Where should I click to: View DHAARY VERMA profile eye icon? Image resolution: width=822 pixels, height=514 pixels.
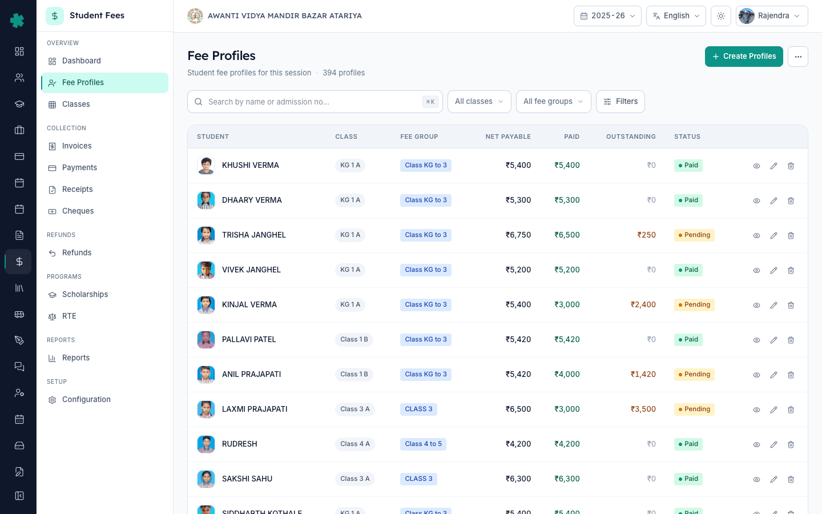(756, 200)
